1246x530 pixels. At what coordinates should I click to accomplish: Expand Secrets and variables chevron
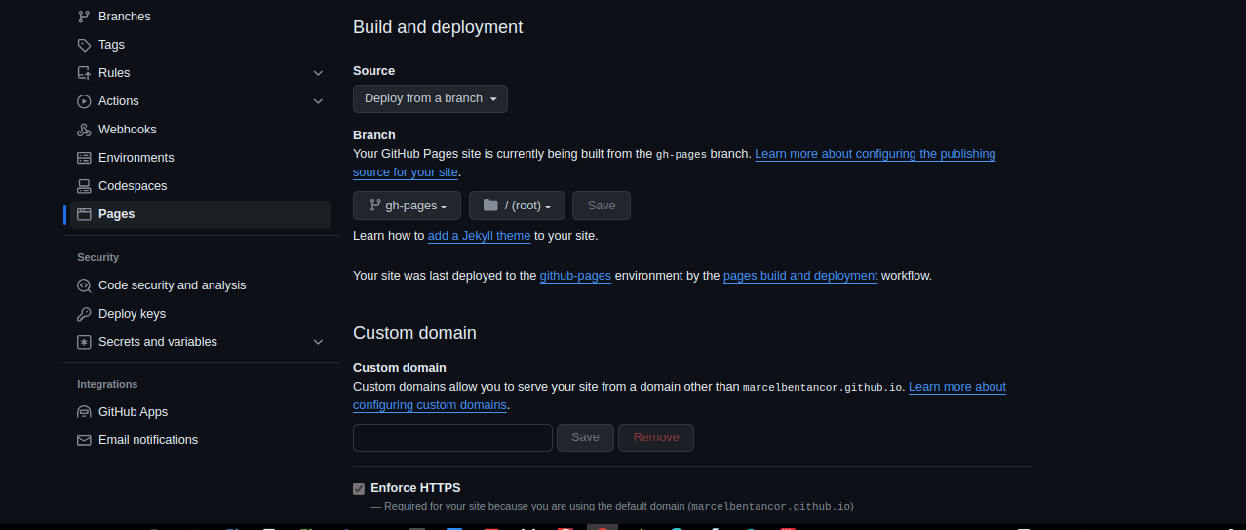point(318,342)
